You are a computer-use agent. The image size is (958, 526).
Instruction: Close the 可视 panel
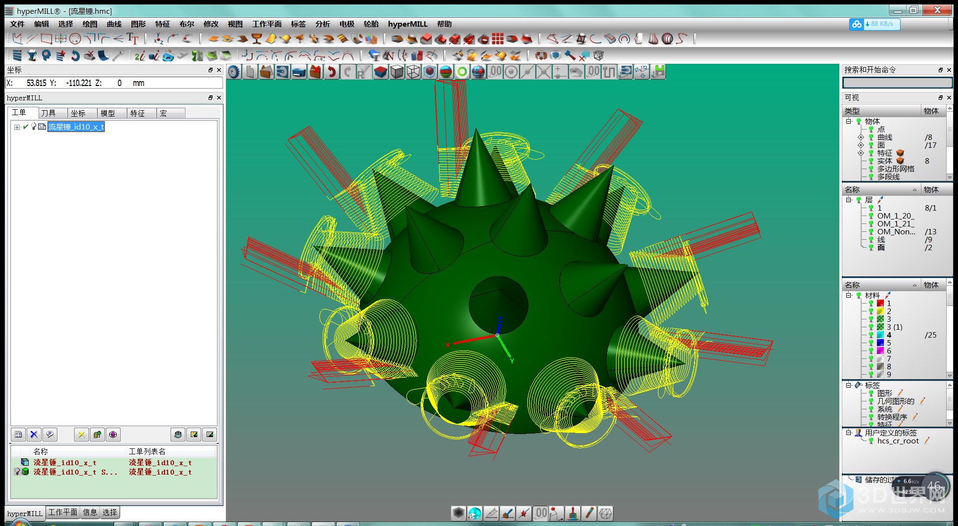pyautogui.click(x=949, y=98)
